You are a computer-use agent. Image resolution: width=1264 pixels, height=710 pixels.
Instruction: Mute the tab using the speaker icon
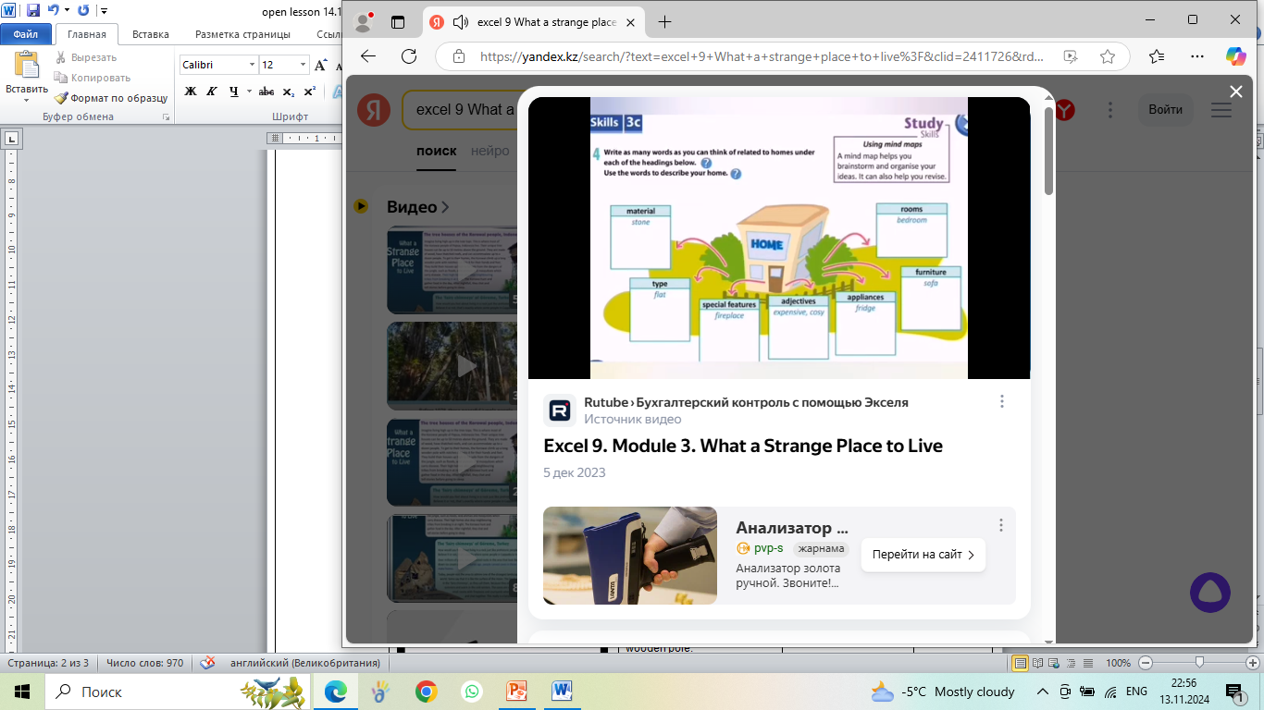pyautogui.click(x=460, y=22)
